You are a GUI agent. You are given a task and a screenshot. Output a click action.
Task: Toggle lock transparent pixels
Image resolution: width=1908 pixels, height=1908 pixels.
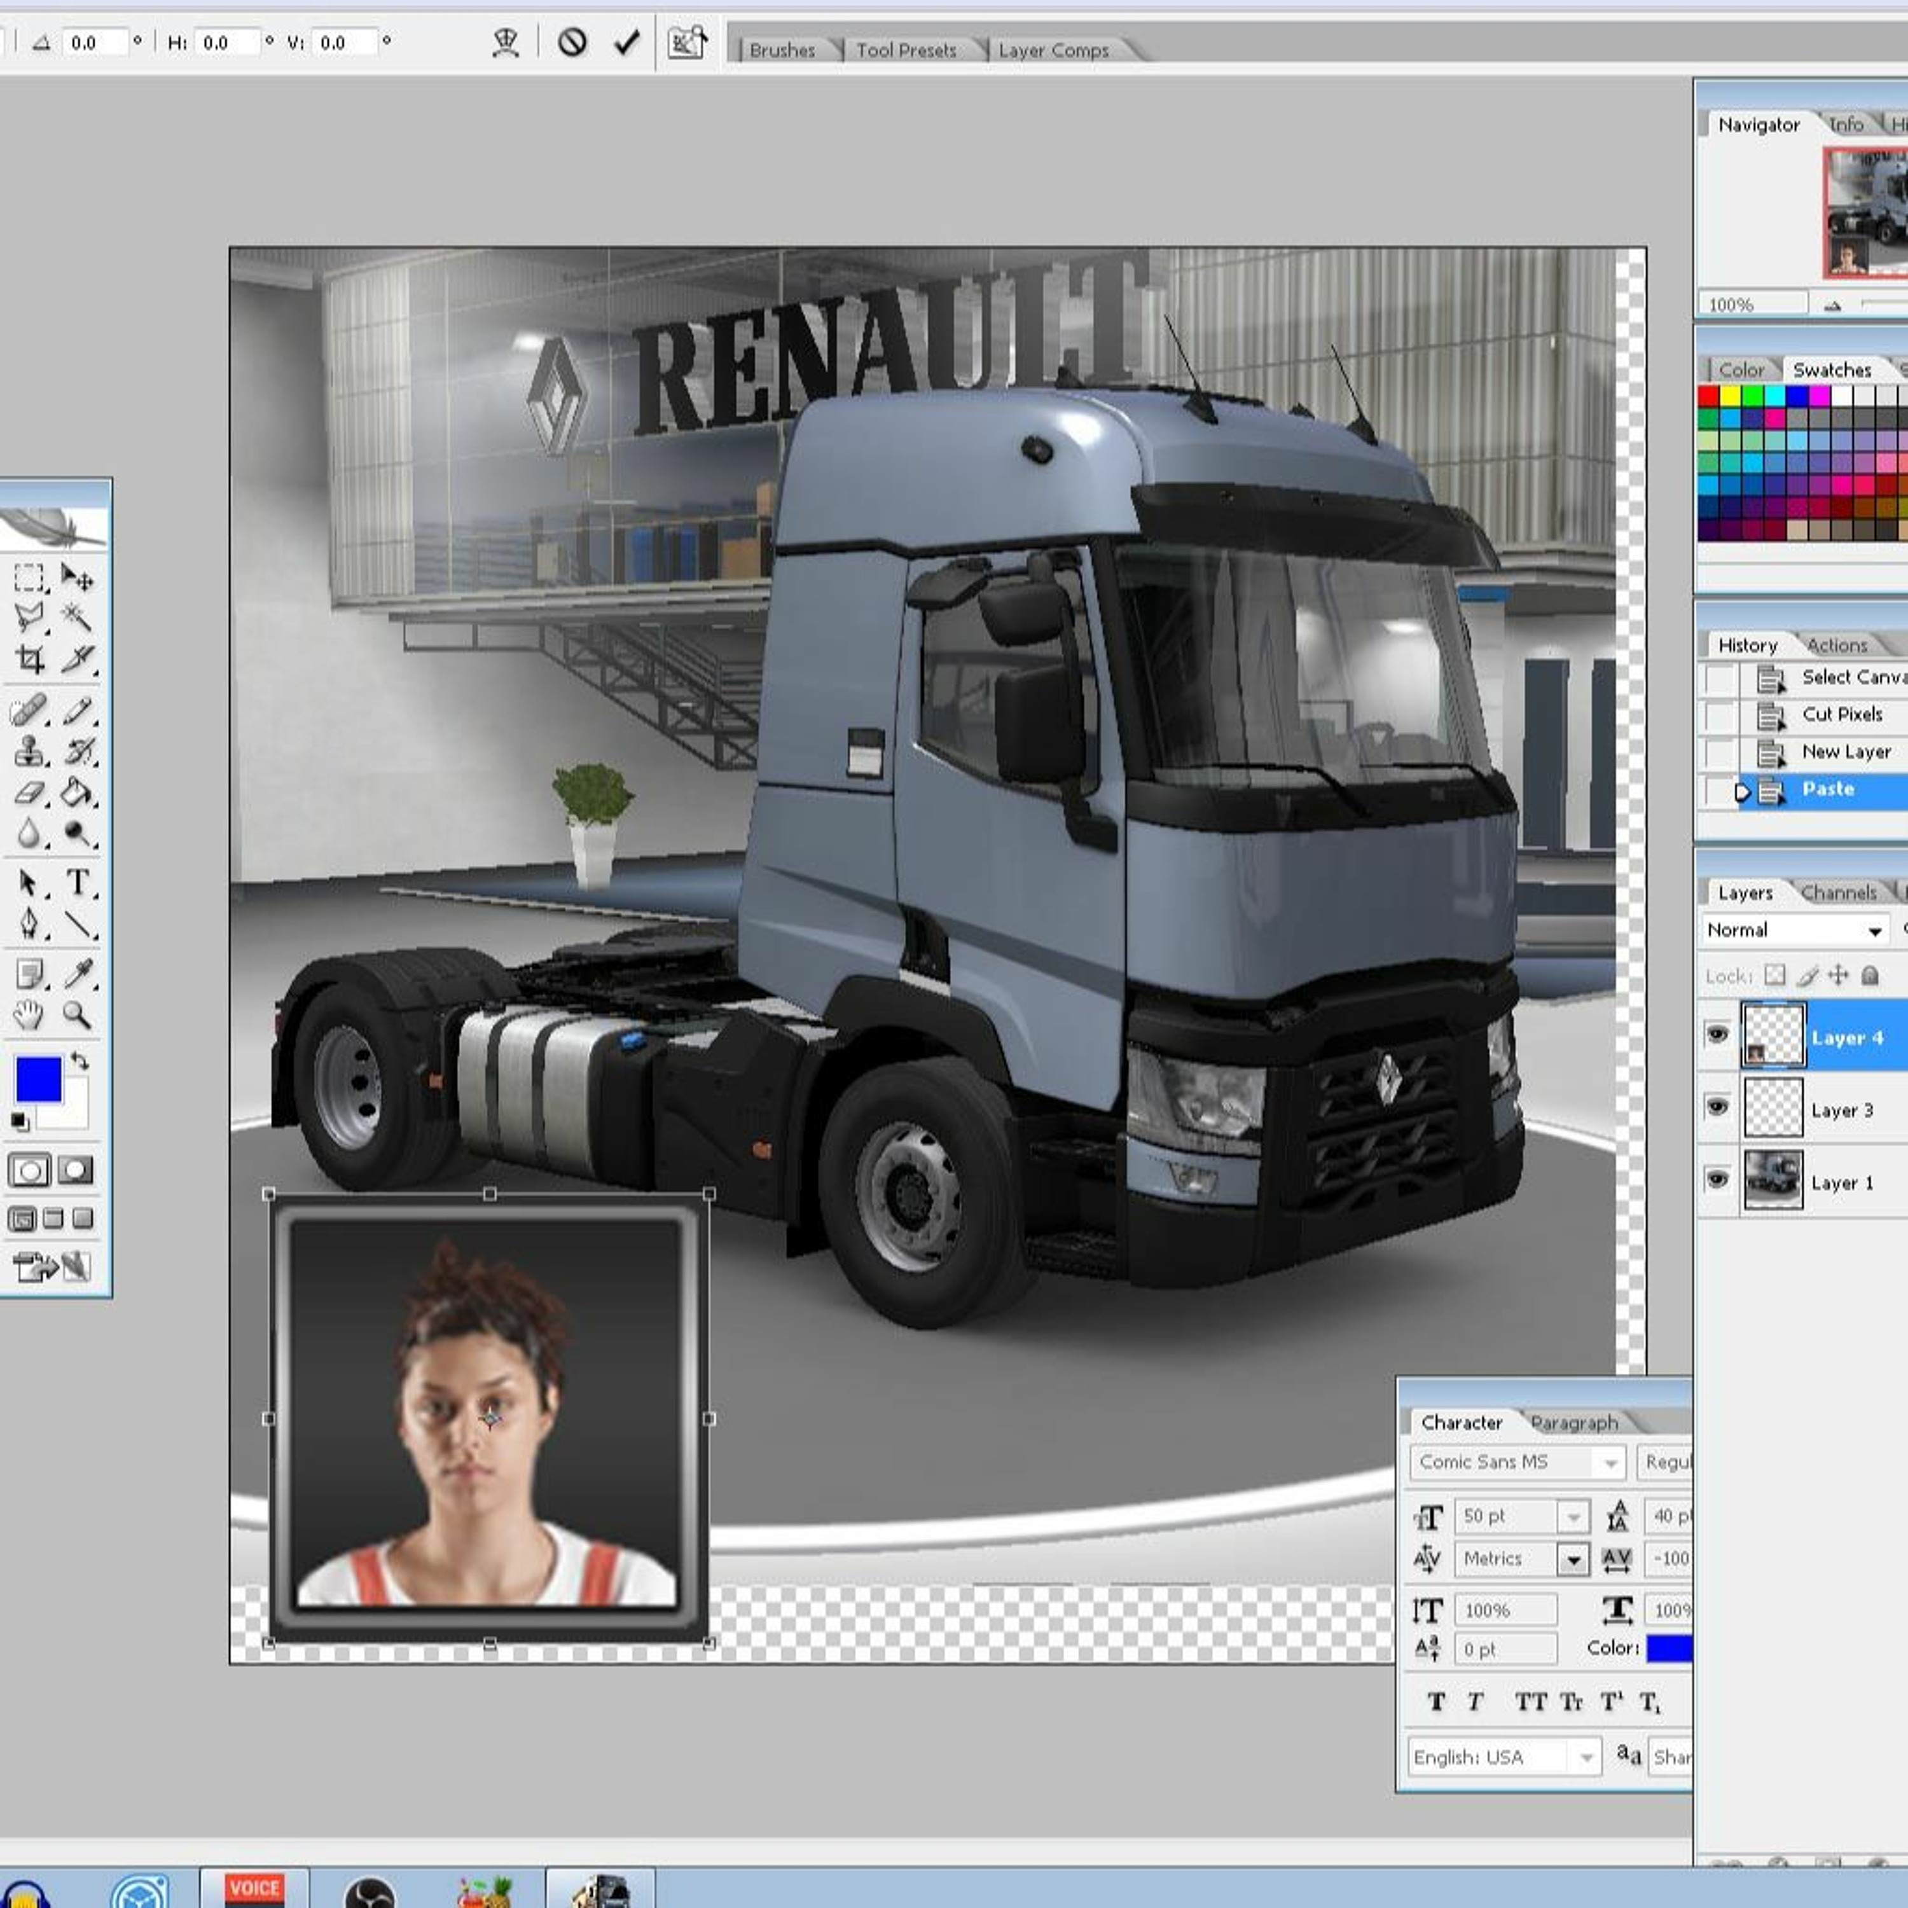coord(1774,976)
